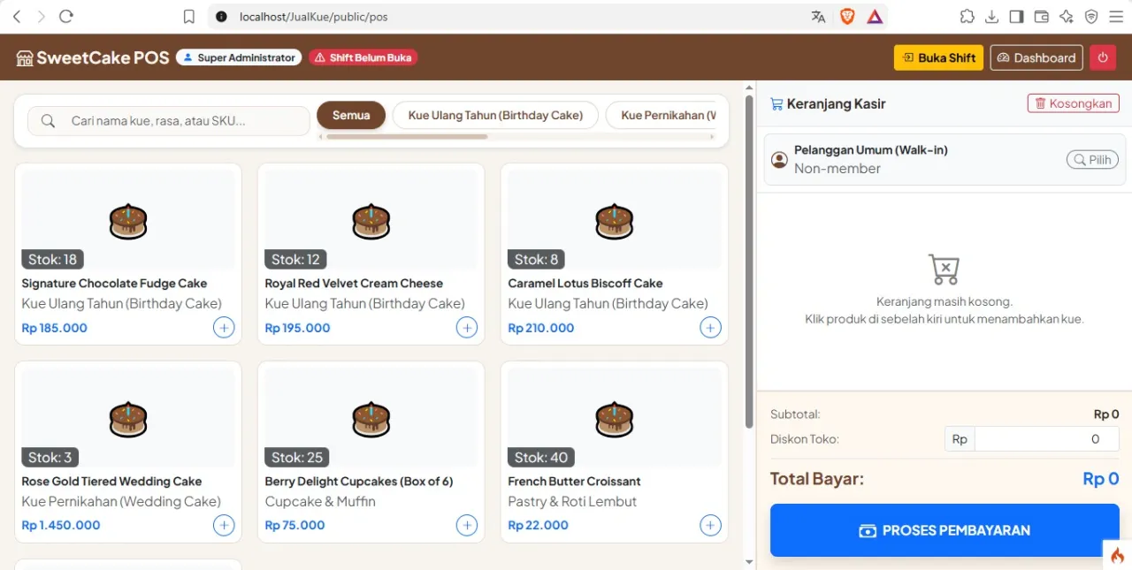This screenshot has width=1132, height=570.
Task: Click the Rp 1.450.000 price
Action: (x=61, y=525)
